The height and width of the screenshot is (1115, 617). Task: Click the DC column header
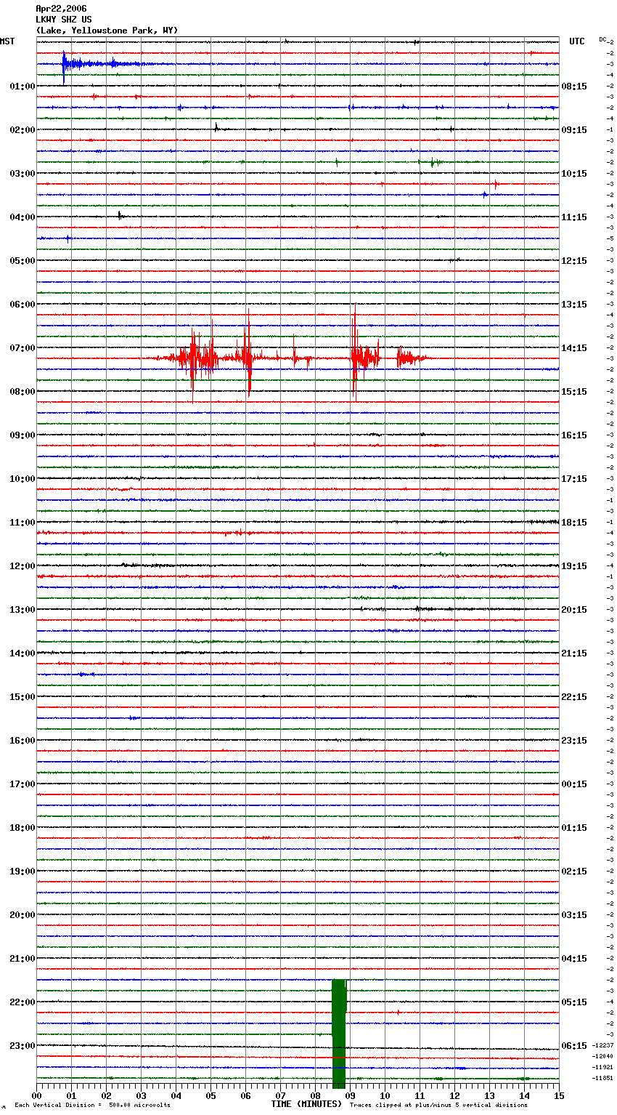(602, 39)
